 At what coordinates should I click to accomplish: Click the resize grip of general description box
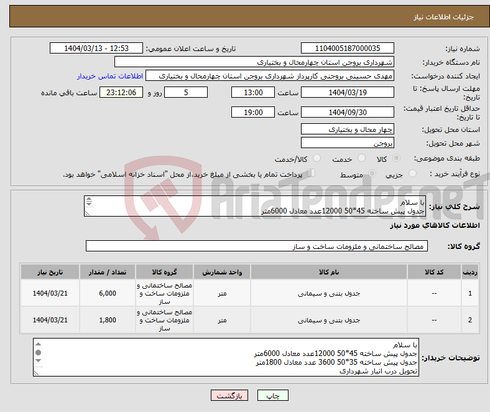click(x=87, y=213)
